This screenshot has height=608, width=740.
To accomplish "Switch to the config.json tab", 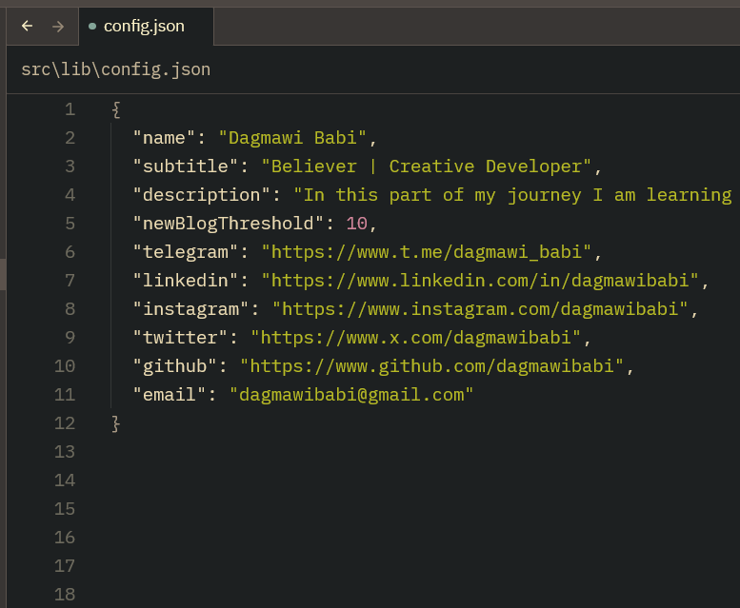I will click(x=144, y=27).
